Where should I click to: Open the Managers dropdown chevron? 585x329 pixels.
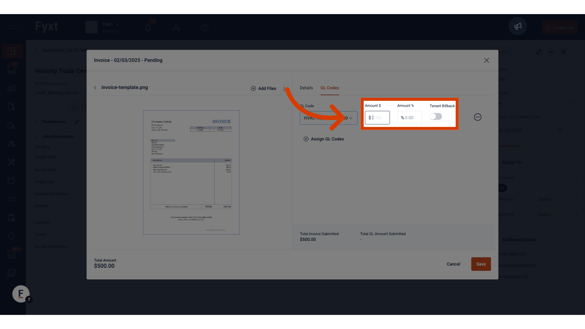pos(577,178)
